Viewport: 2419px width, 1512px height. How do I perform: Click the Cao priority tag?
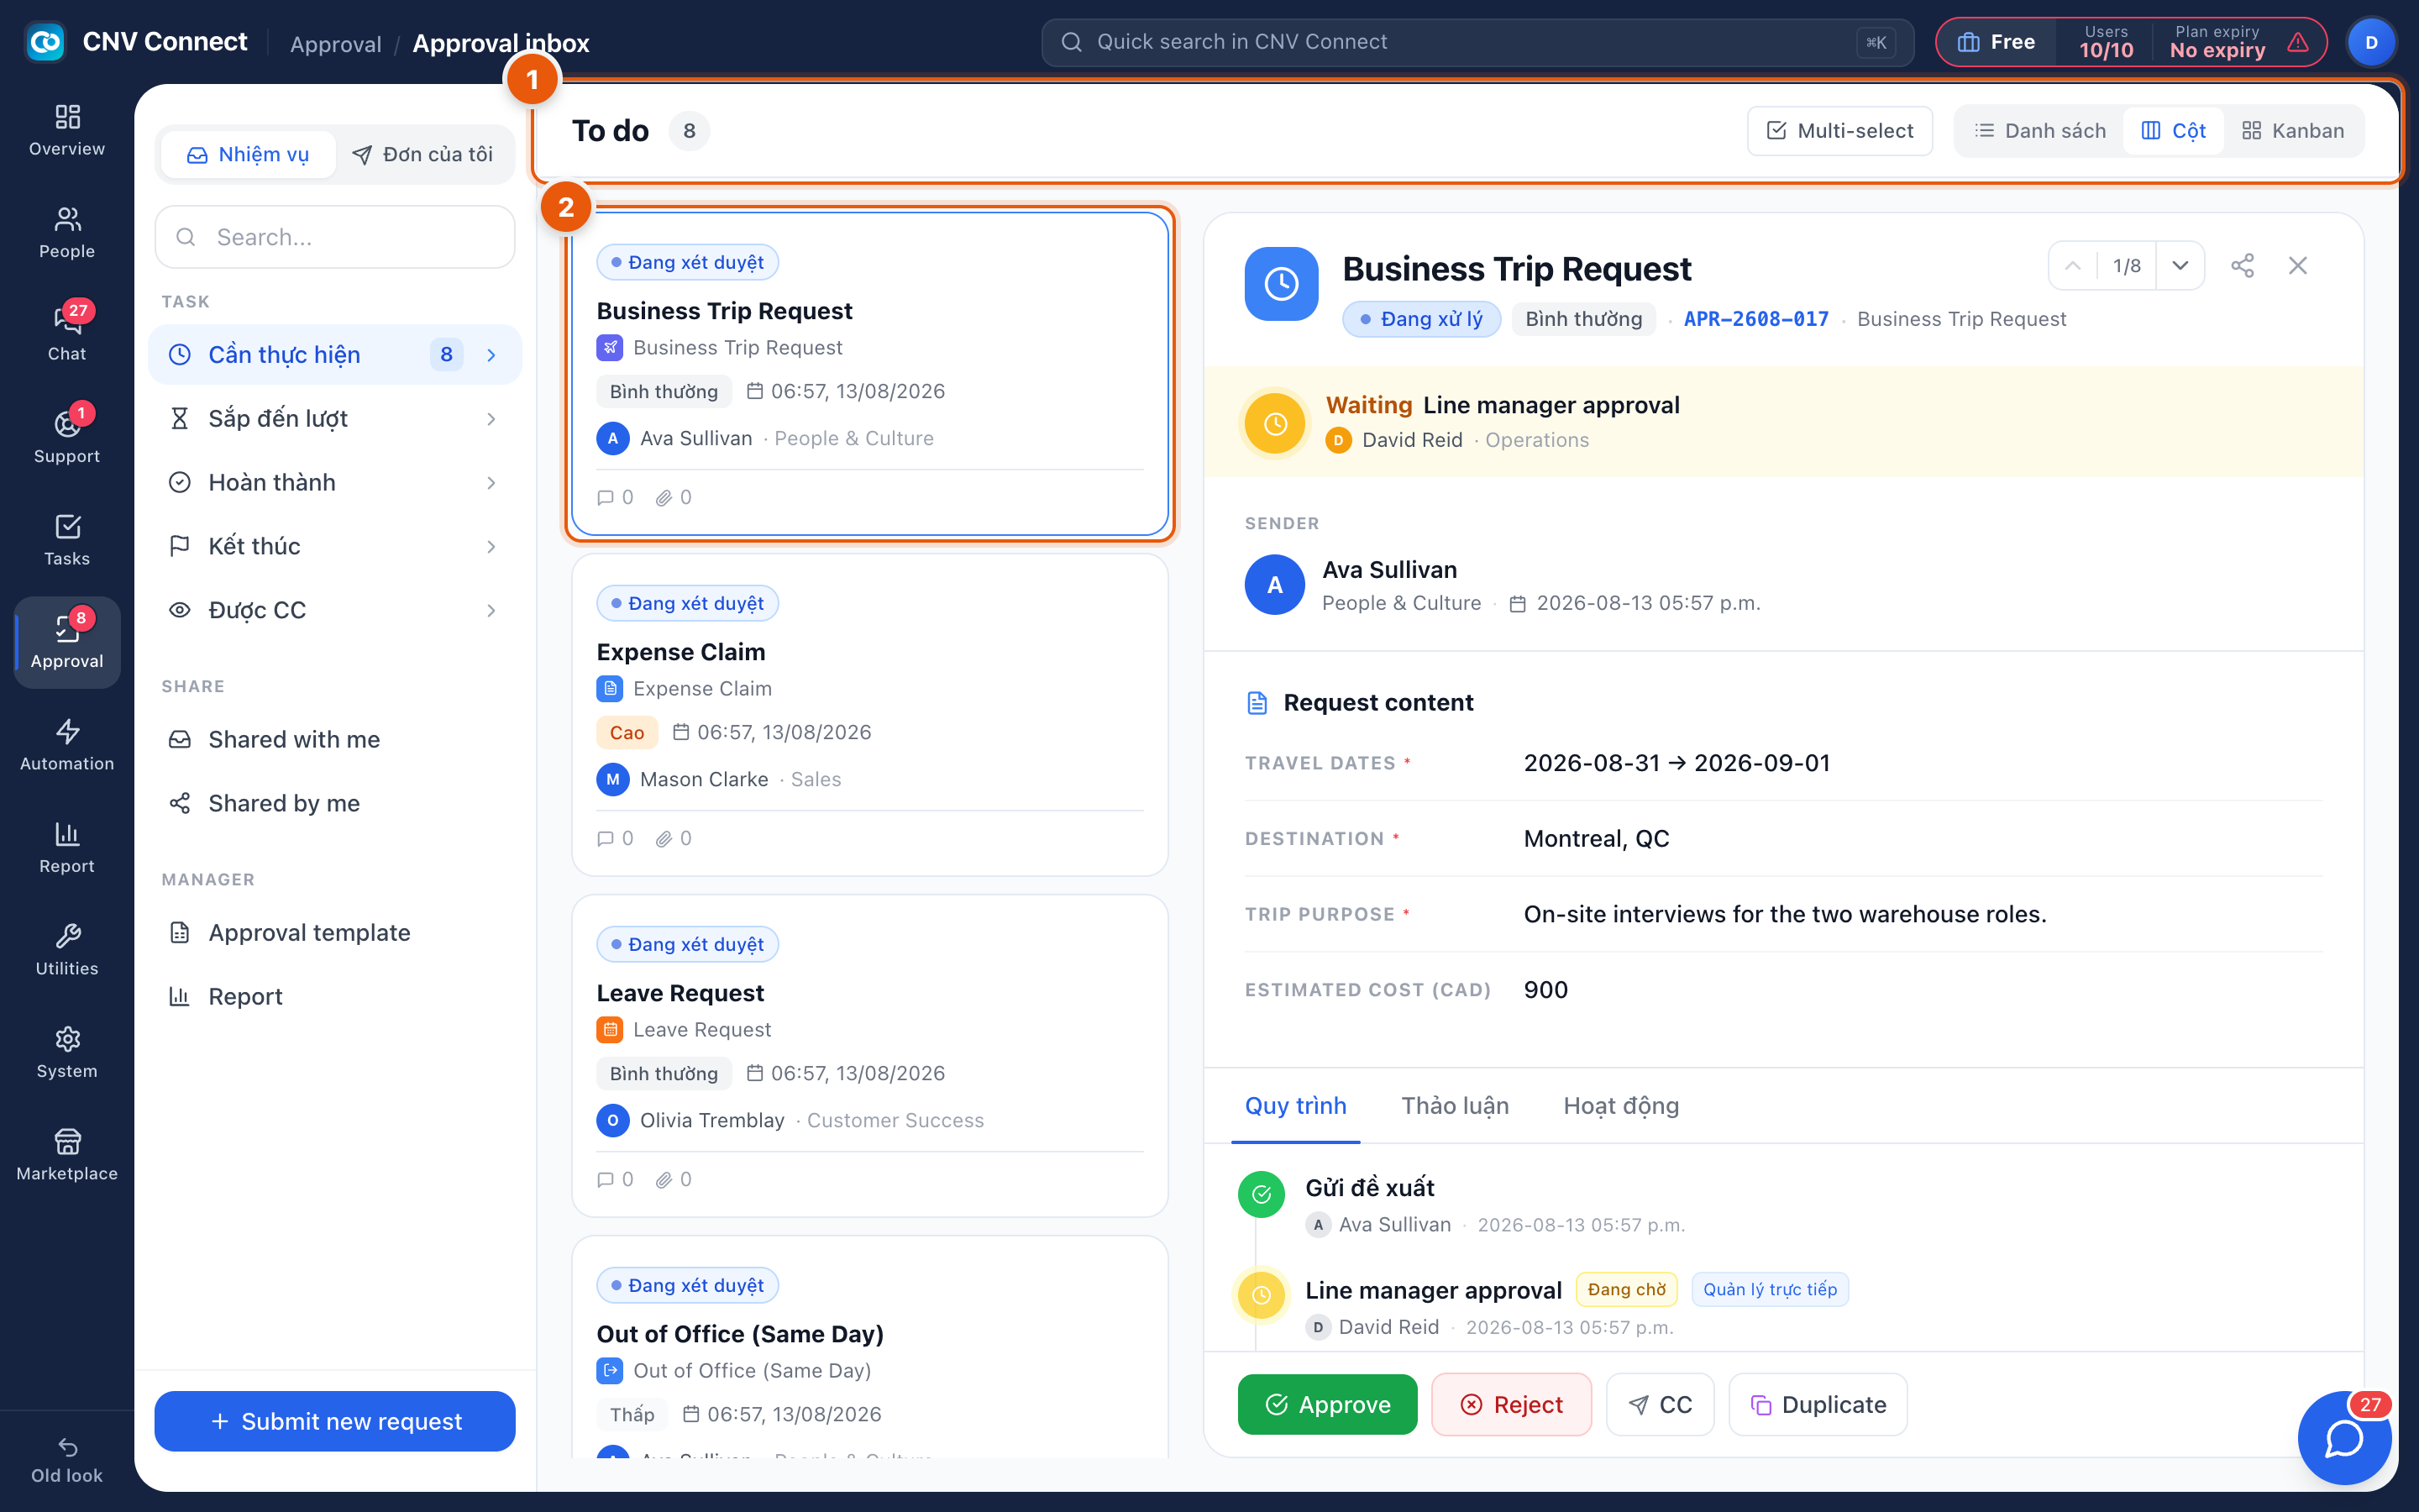(x=627, y=733)
